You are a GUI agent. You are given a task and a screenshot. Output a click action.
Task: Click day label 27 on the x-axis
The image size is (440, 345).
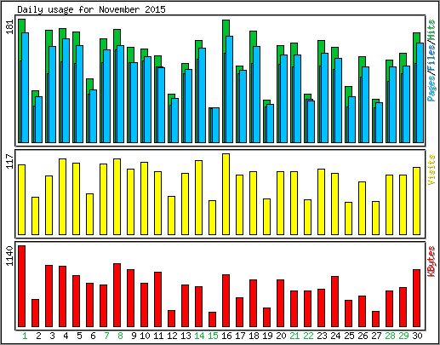click(376, 336)
